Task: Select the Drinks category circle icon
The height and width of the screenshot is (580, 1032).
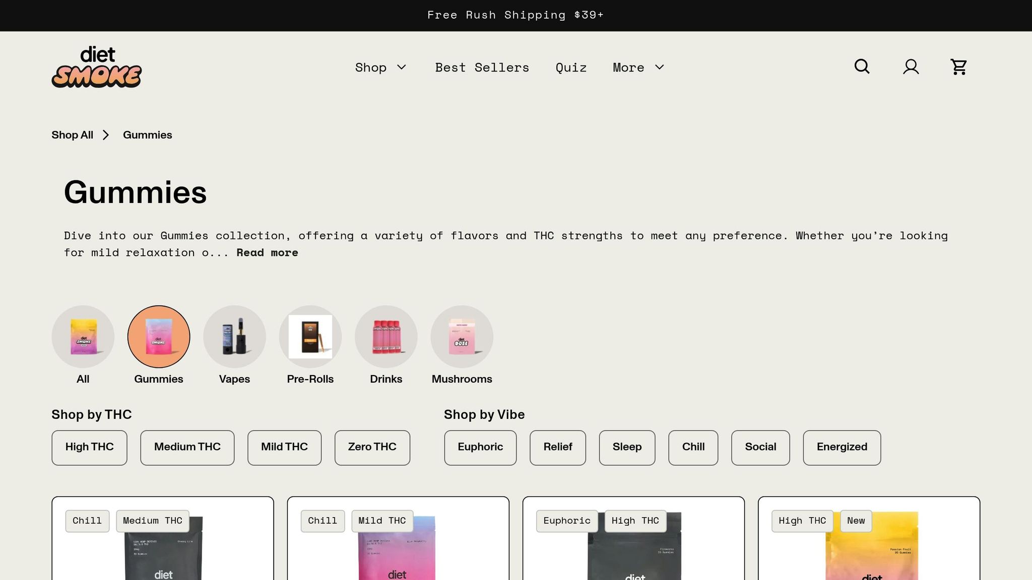Action: (x=386, y=336)
